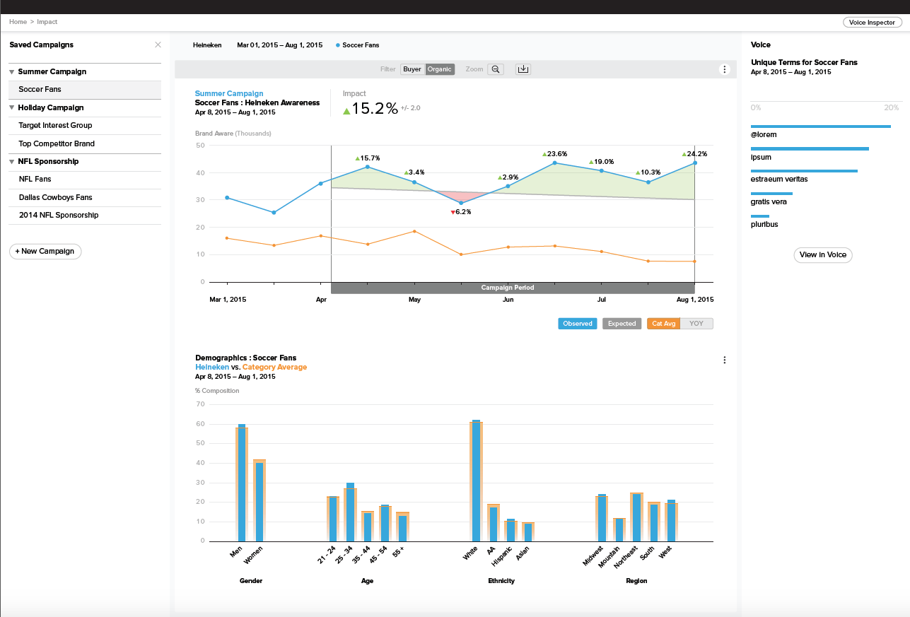Click the @lorem term bar
910x617 pixels.
[821, 127]
